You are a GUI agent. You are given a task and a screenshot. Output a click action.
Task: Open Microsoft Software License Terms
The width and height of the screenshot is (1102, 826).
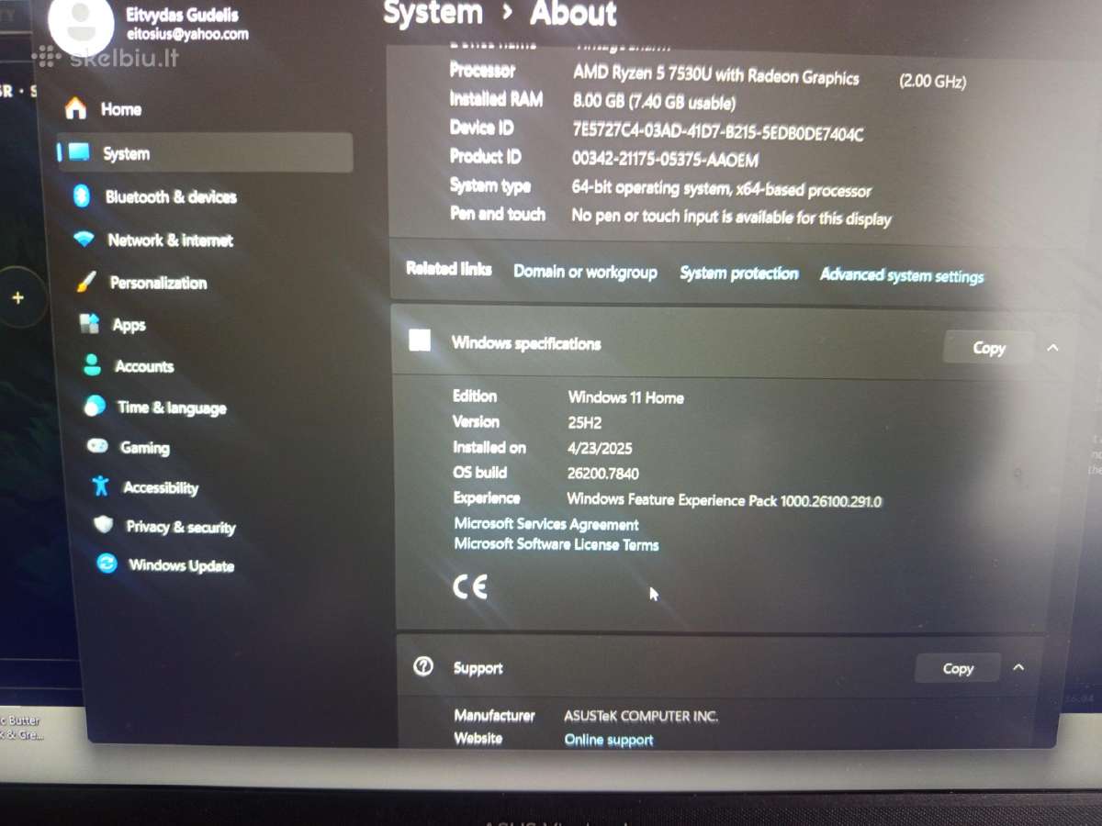[557, 544]
